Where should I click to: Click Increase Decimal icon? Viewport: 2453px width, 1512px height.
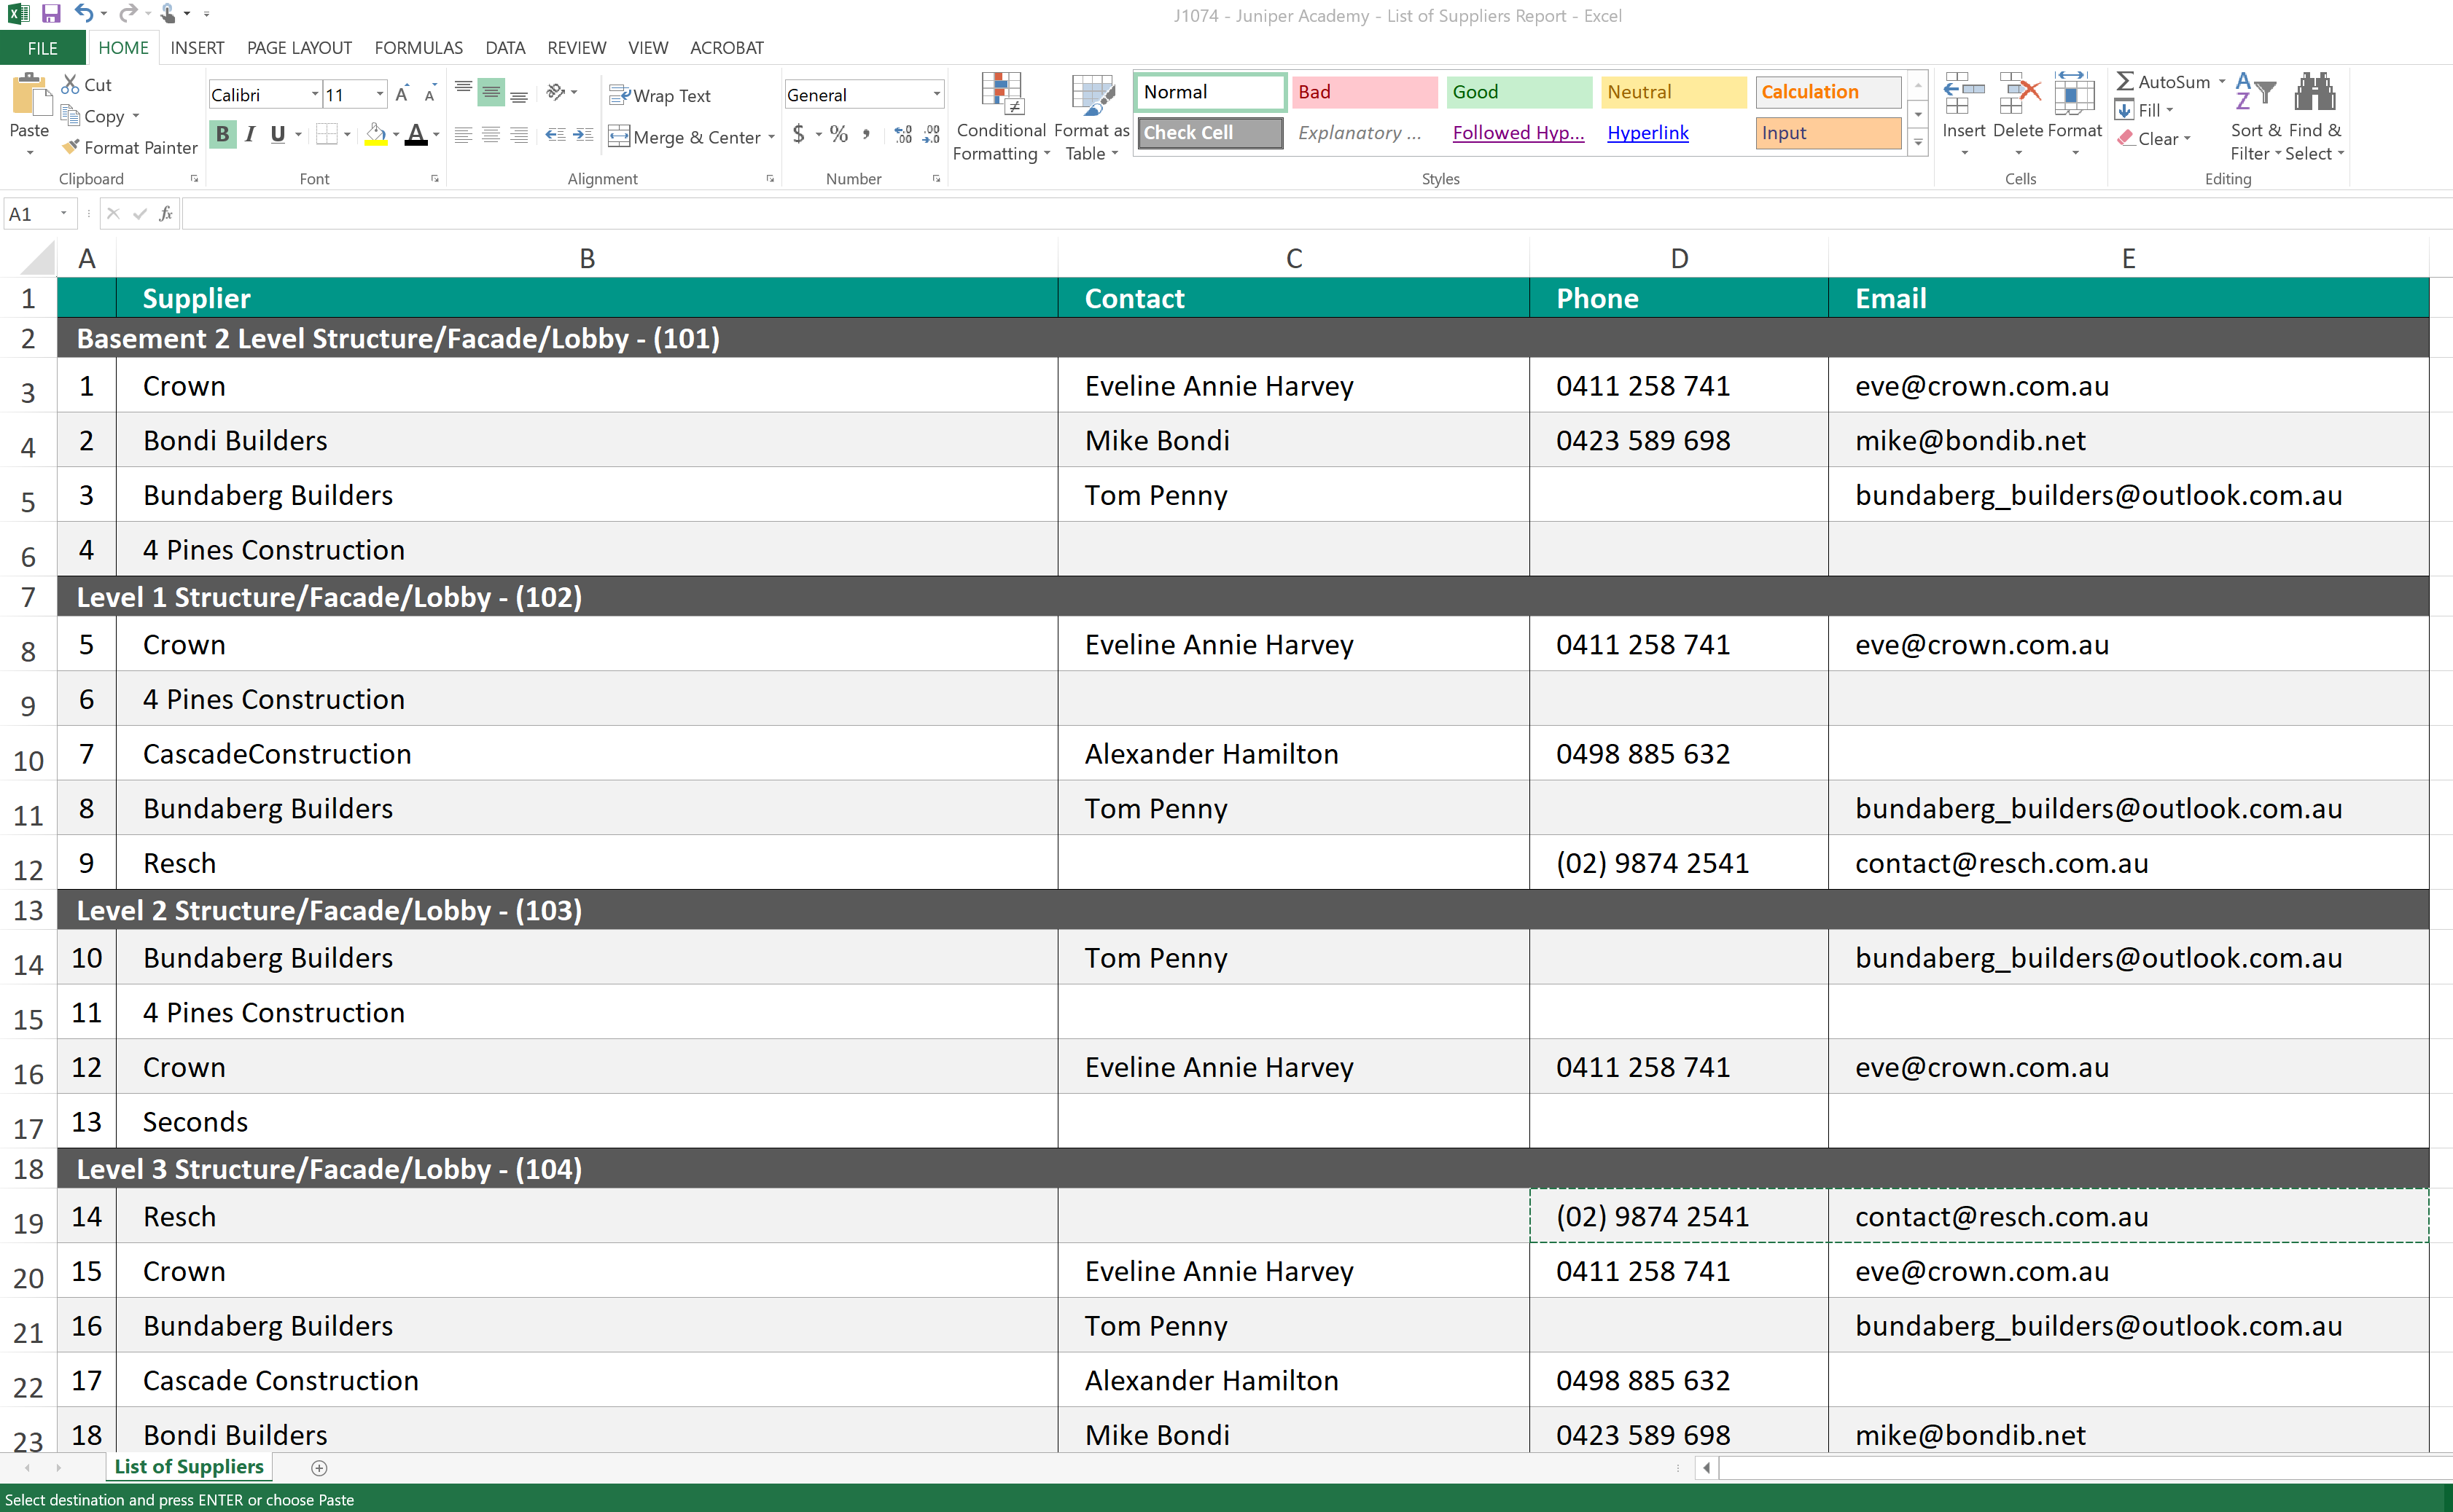point(903,134)
